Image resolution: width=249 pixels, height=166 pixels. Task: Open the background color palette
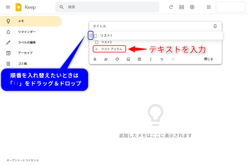117,59
